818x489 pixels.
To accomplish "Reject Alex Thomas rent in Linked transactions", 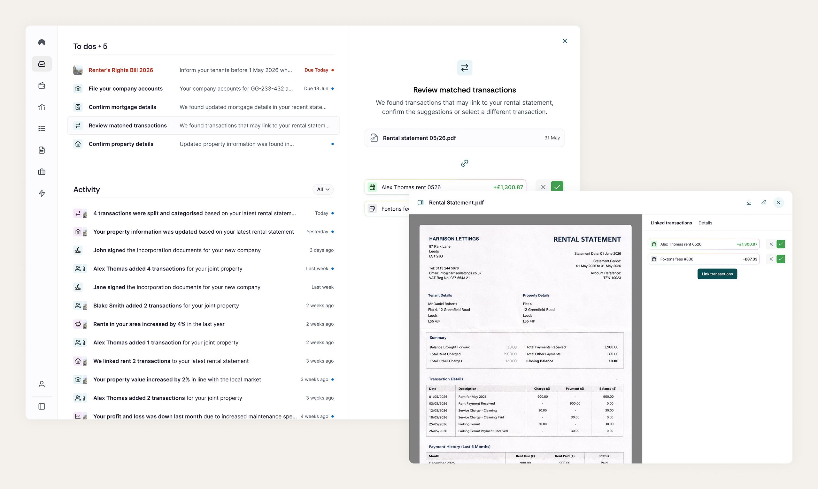I will (771, 244).
